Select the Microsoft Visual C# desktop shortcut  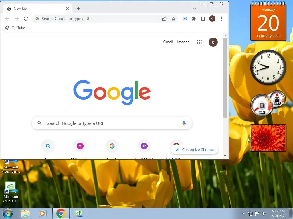tap(11, 192)
